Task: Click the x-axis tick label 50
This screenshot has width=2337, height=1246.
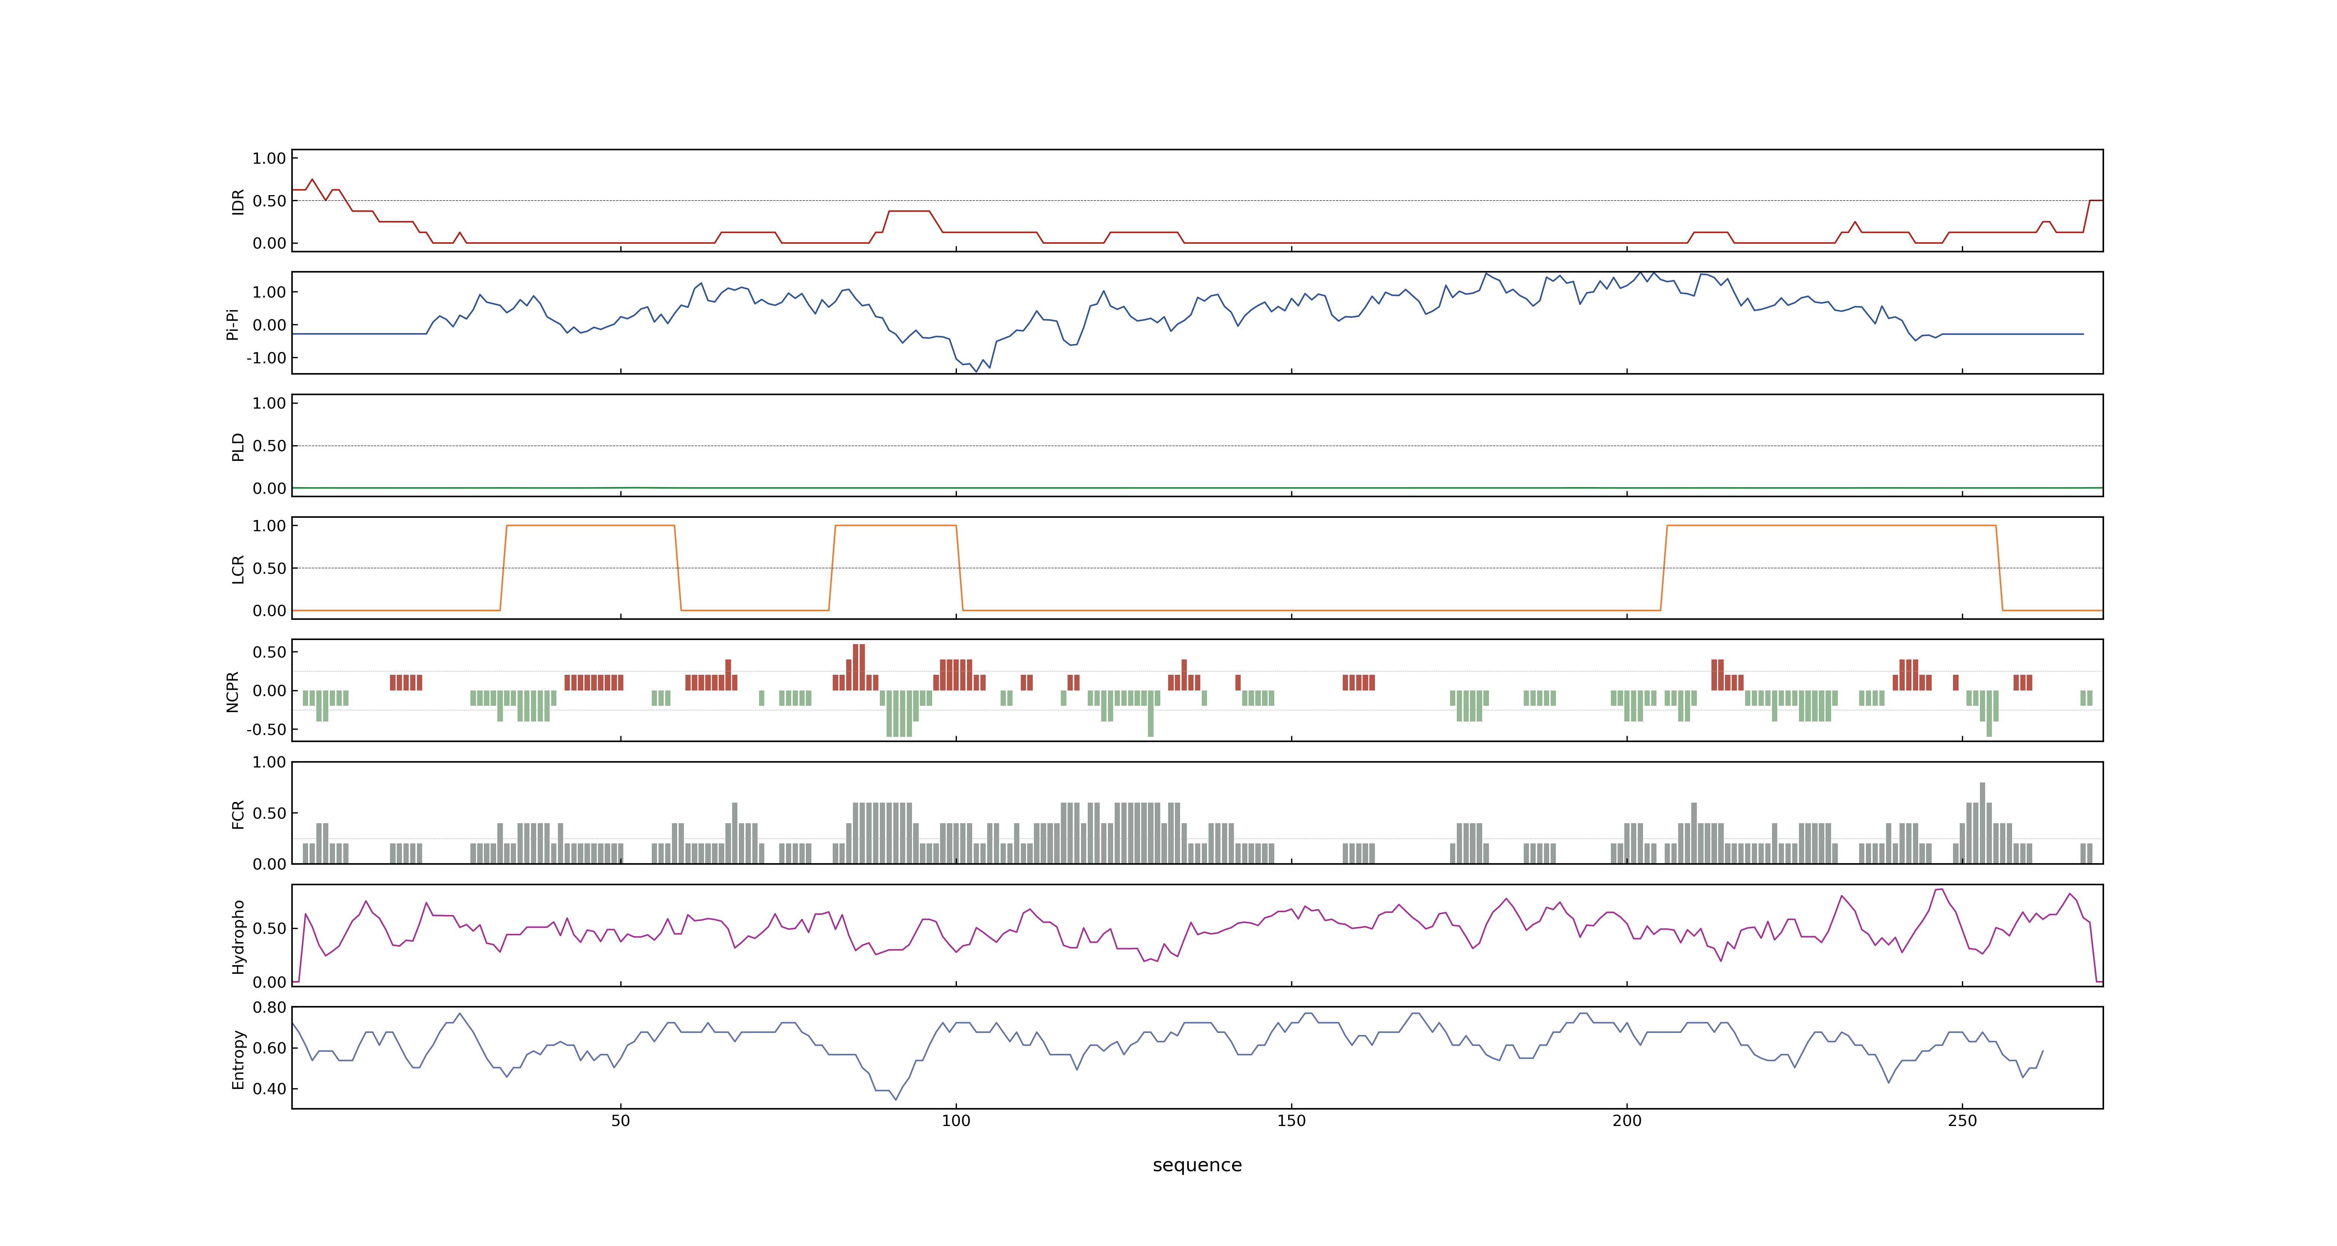Action: click(621, 1121)
